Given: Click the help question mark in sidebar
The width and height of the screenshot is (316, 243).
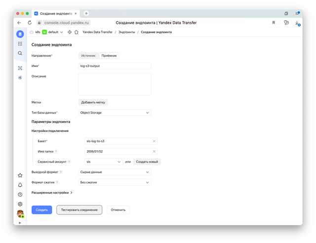Looking at the screenshot, I should (20, 194).
